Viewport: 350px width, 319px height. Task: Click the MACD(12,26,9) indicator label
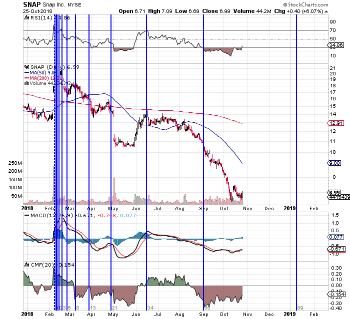[x=52, y=215]
